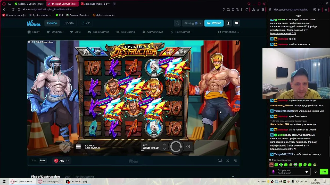Image resolution: width=330 pixels, height=185 pixels.
Task: Open the emoji picker in chat input
Action: click(x=307, y=172)
